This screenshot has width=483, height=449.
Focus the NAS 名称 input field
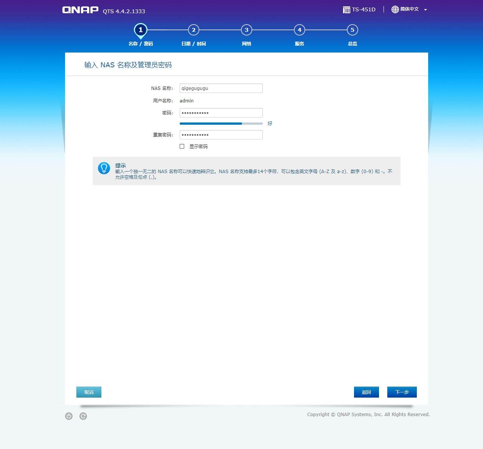click(221, 88)
